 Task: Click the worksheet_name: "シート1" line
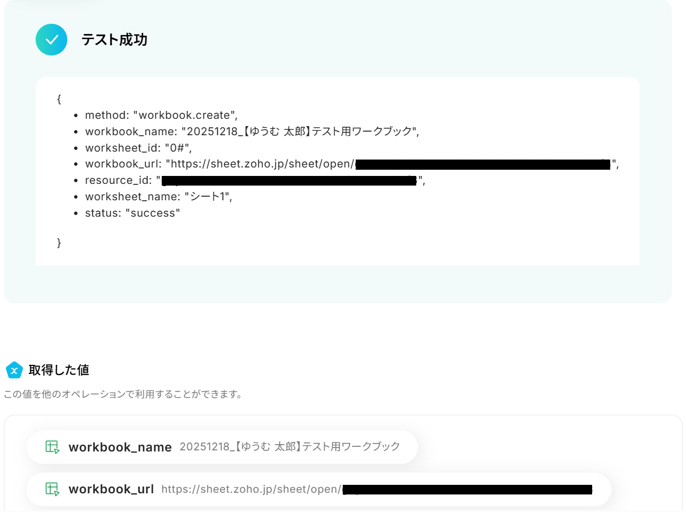point(158,197)
